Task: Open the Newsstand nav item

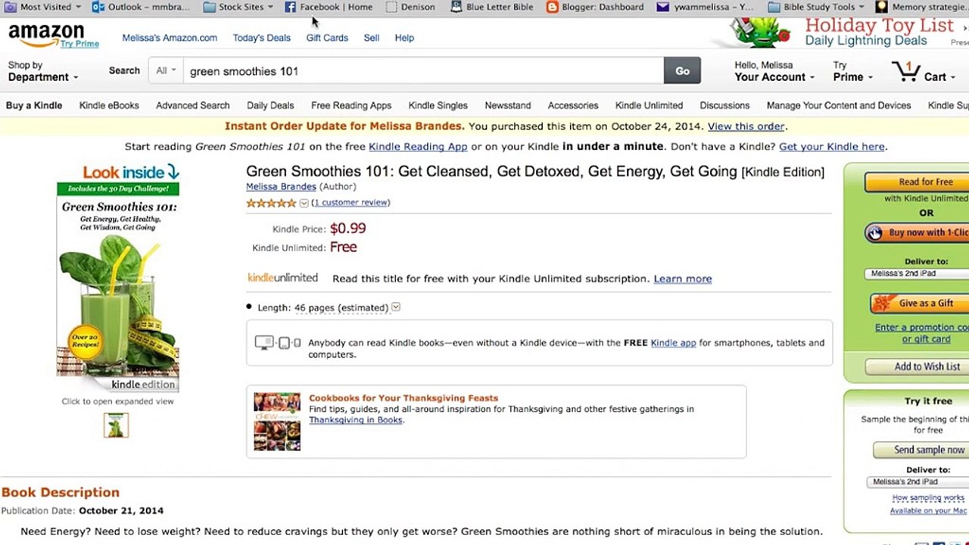Action: [x=507, y=105]
